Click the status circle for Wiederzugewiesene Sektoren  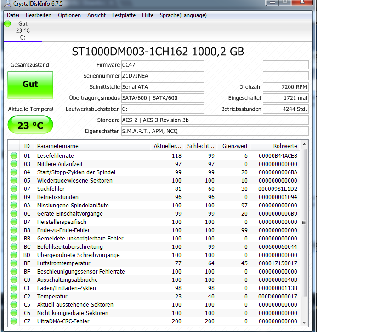coord(14,180)
